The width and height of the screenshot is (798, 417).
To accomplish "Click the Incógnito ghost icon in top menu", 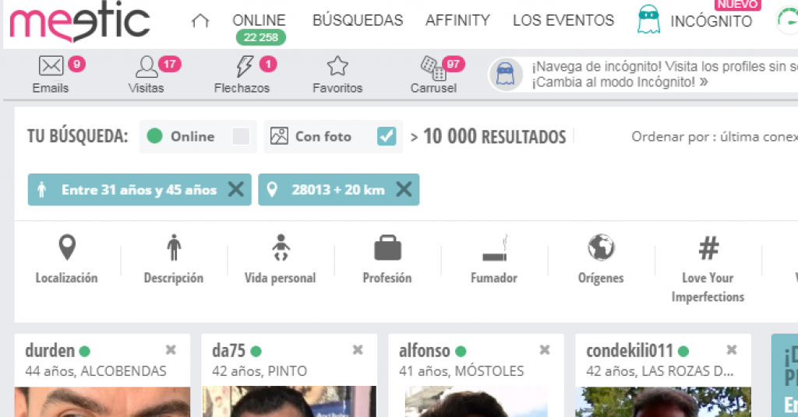I will coord(648,19).
